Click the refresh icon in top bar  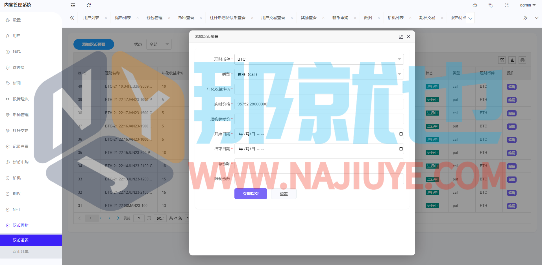coord(89,5)
